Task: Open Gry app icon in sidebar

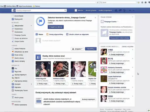Action: click(13, 68)
